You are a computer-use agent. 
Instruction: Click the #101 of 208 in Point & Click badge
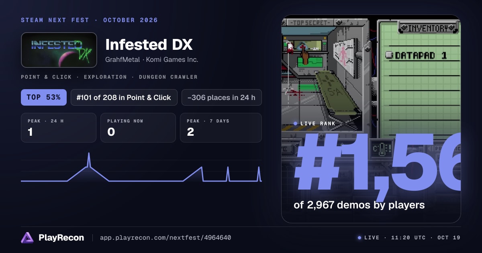(124, 97)
